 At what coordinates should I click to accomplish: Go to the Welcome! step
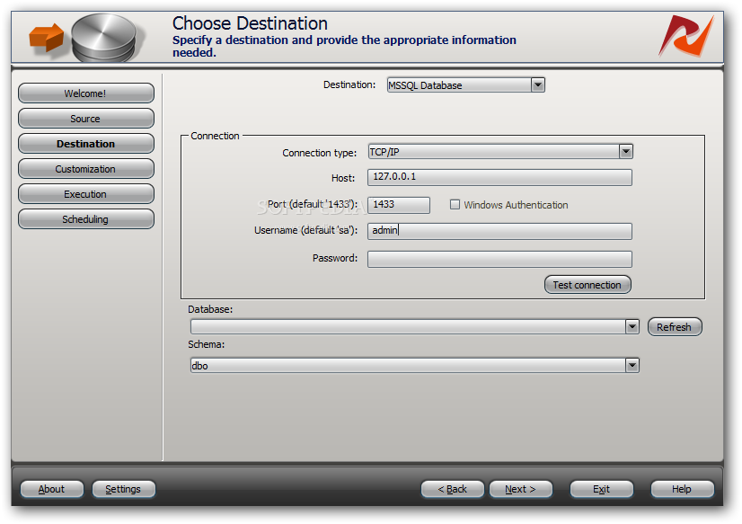[86, 93]
